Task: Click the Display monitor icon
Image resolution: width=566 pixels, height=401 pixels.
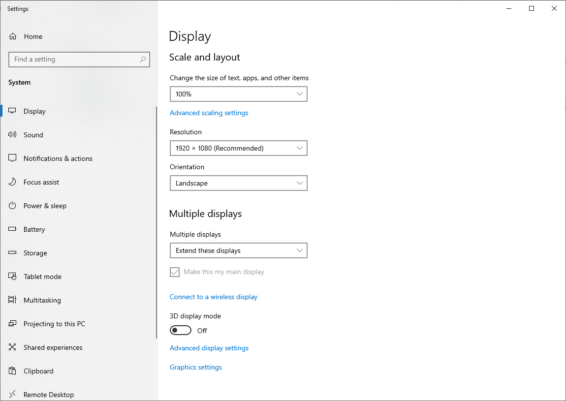Action: tap(12, 111)
